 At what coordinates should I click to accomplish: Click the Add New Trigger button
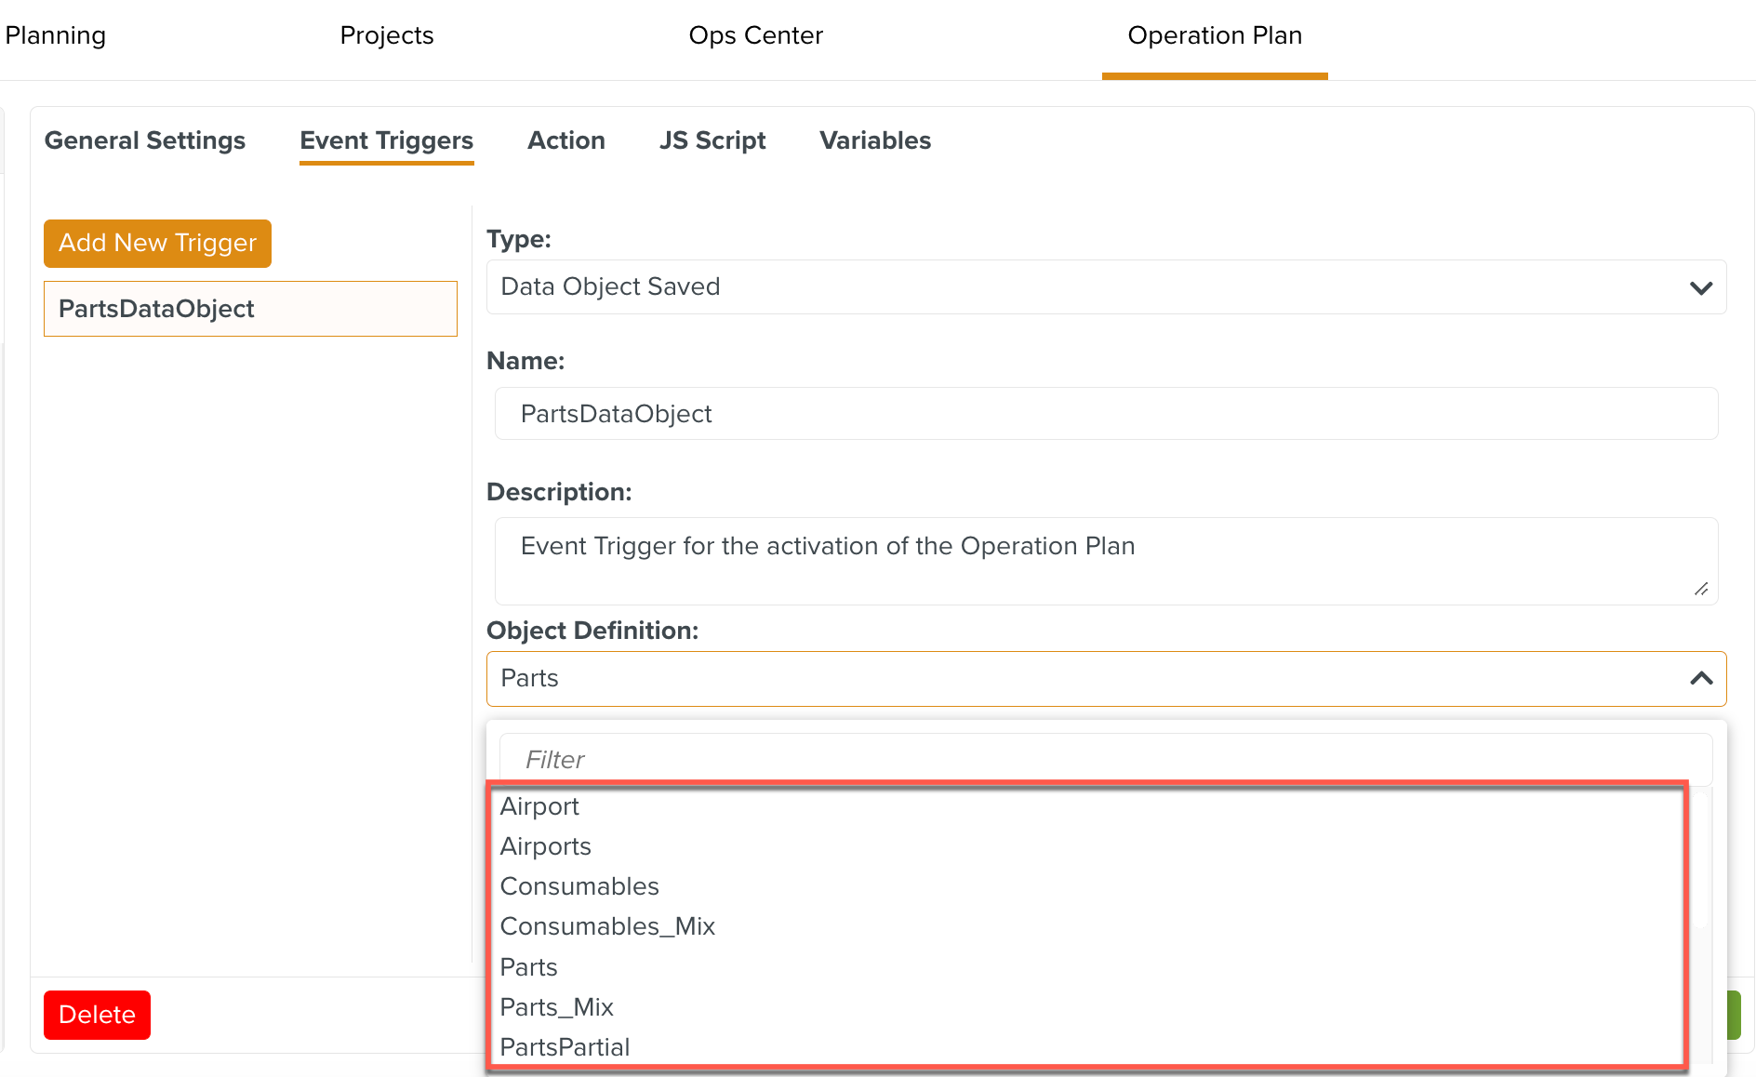(x=157, y=243)
